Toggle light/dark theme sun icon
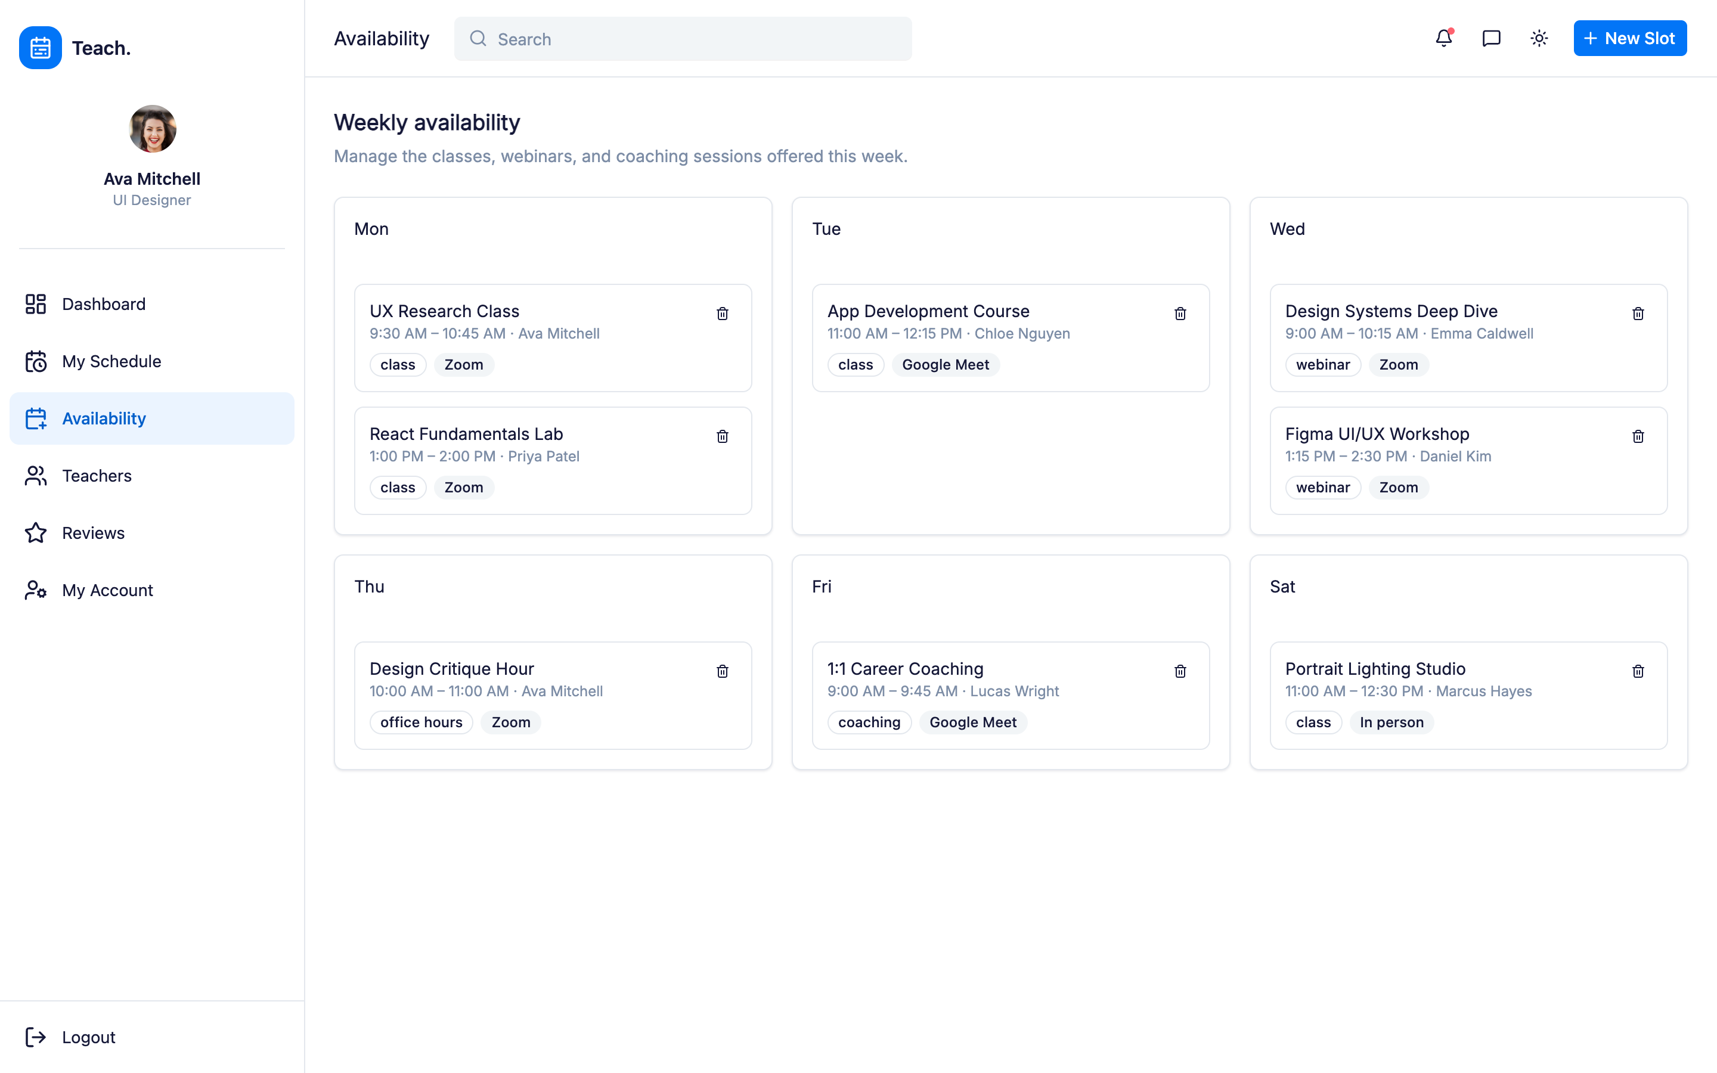1717x1073 pixels. click(1539, 38)
